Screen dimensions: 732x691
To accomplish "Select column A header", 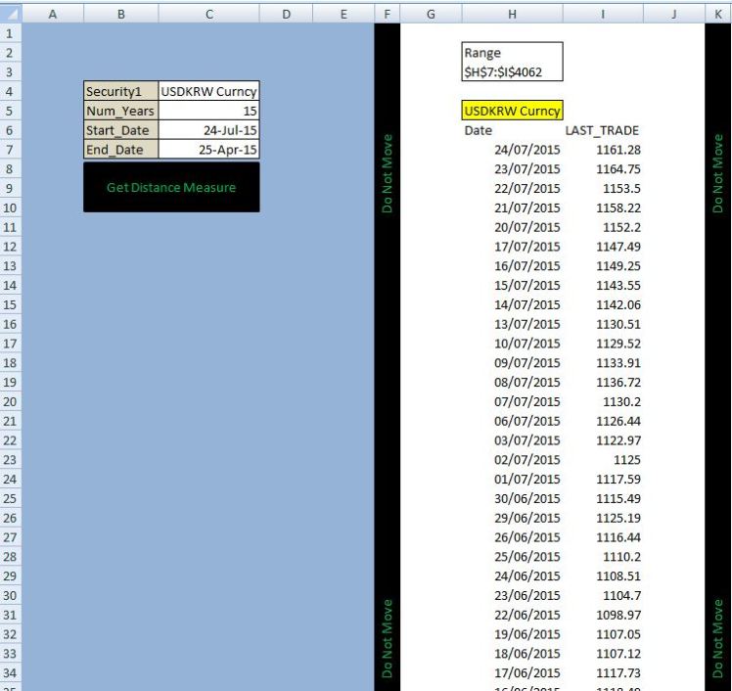I will coord(52,15).
